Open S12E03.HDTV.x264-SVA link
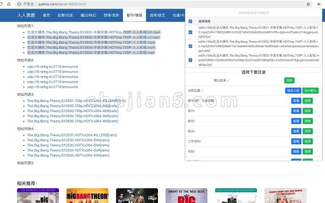The image size is (325, 203). (68, 145)
